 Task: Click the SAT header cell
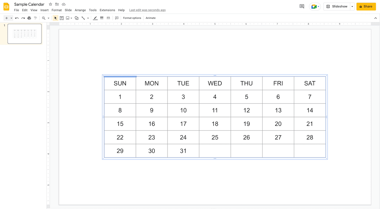click(310, 83)
